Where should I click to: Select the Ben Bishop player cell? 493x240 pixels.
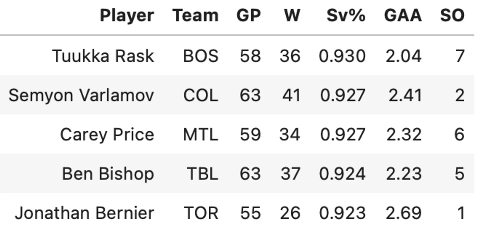[x=108, y=174]
